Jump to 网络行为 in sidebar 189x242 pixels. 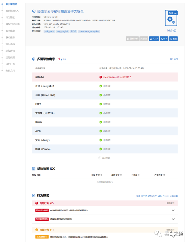coord(10,64)
